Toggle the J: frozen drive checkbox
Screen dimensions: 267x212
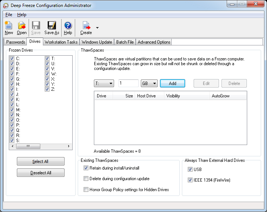coord(12,94)
